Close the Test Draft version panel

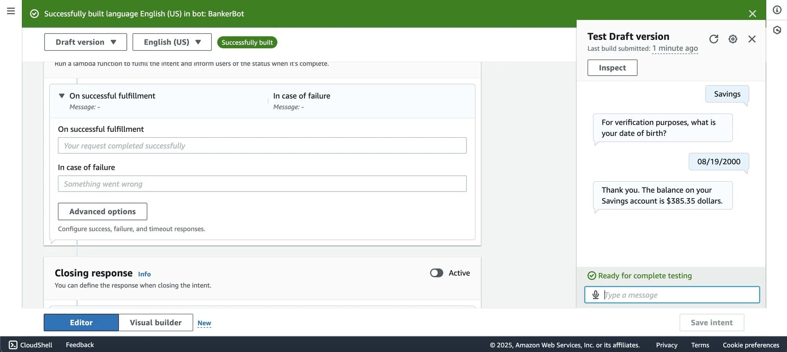pos(752,39)
